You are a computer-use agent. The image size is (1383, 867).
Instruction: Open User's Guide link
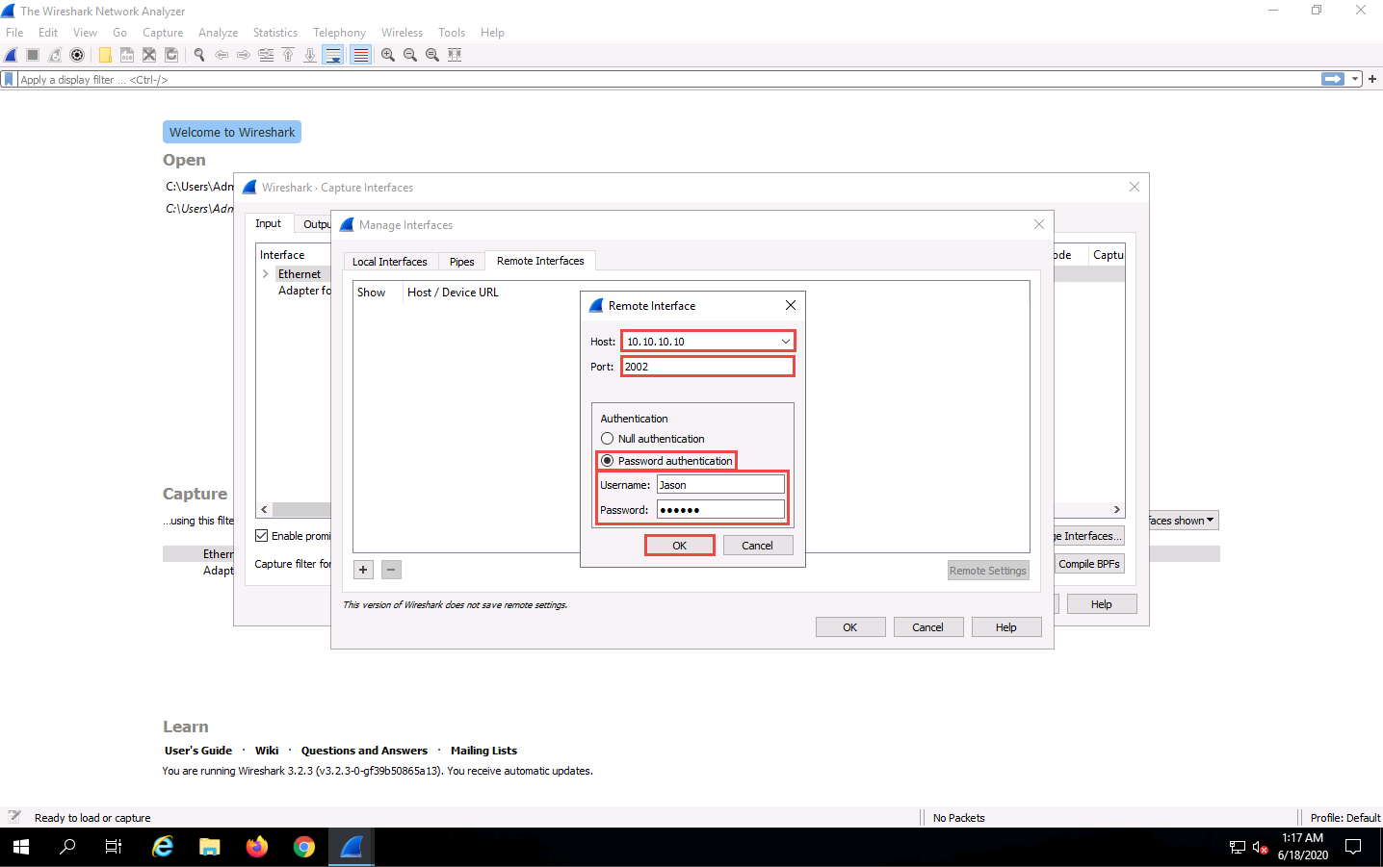pos(198,751)
